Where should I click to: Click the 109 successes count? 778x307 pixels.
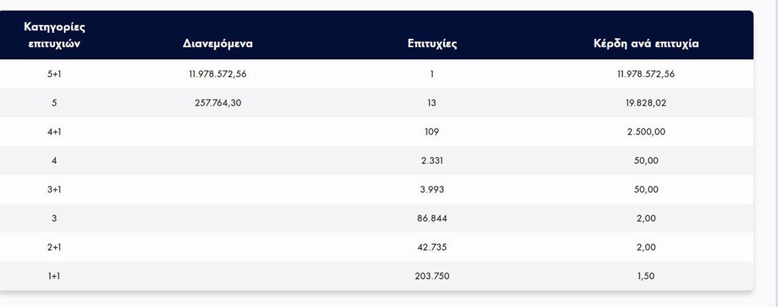point(432,132)
